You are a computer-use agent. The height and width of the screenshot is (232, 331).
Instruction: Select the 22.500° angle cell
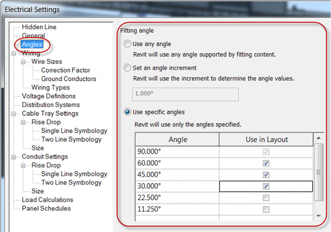177,198
